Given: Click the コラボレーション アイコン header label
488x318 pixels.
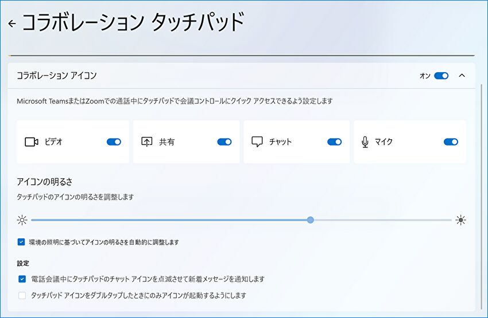Looking at the screenshot, I should tap(56, 76).
